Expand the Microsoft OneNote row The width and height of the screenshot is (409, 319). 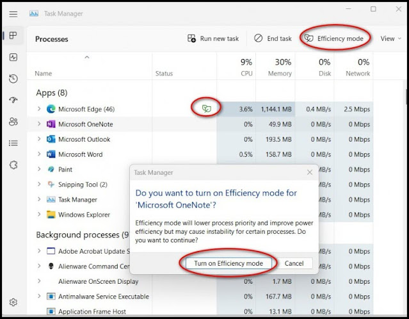39,124
